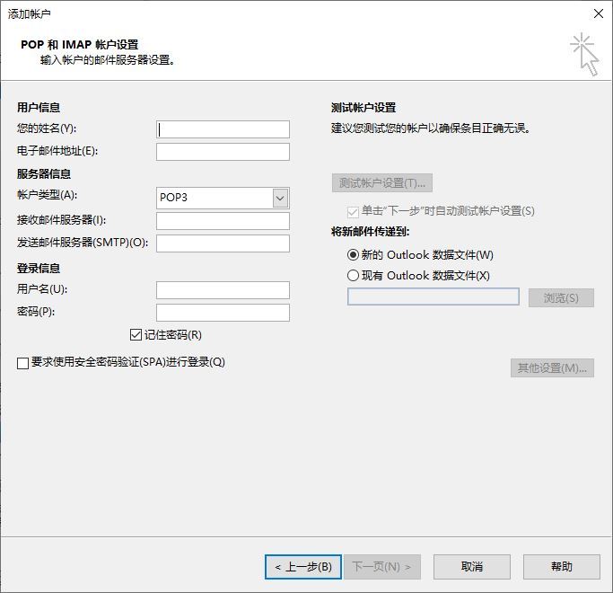Viewport: 613px width, 593px height.
Task: Close the 添加帐户 dialog window
Action: tap(597, 13)
